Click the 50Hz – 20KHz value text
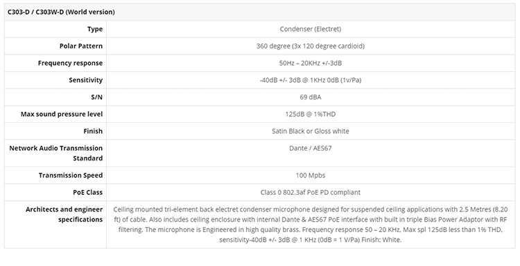520x266 pixels. pos(311,63)
